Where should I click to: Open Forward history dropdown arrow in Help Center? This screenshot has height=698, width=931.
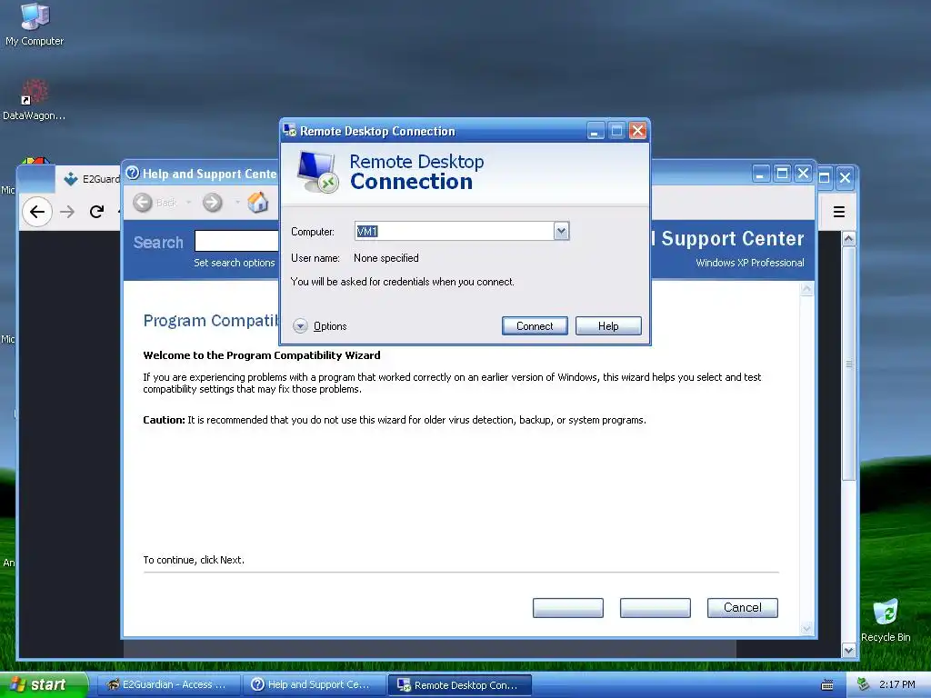[237, 203]
